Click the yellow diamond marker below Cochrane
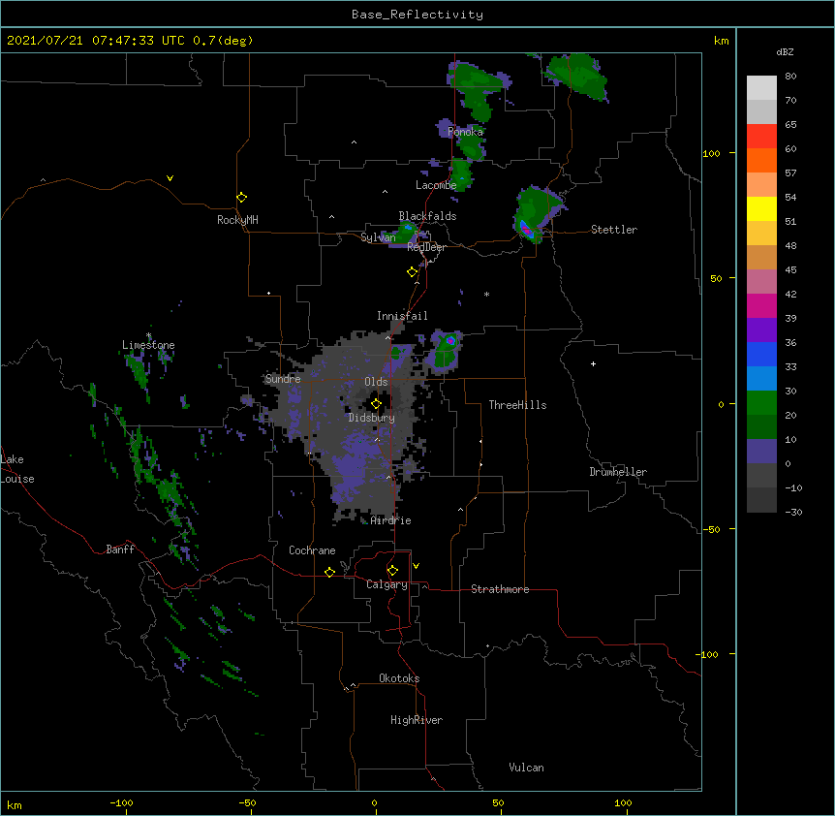835x816 pixels. coord(329,572)
